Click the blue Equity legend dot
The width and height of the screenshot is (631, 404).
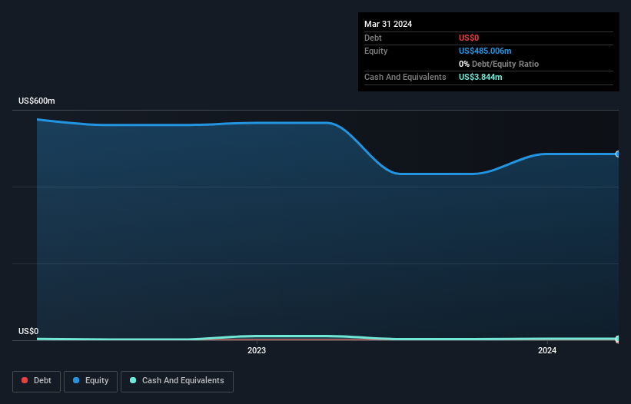tap(76, 380)
